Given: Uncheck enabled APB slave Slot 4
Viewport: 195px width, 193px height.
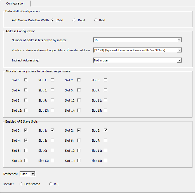Looking at the screenshot, I should pos(26,140).
